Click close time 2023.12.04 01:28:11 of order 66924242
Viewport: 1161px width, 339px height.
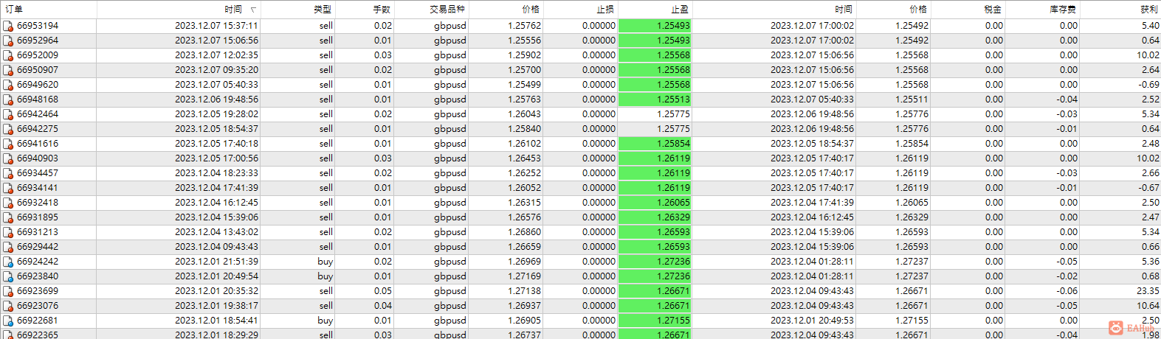(812, 262)
